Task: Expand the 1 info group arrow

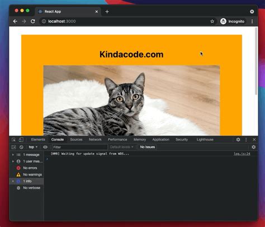Action: tap(13, 181)
